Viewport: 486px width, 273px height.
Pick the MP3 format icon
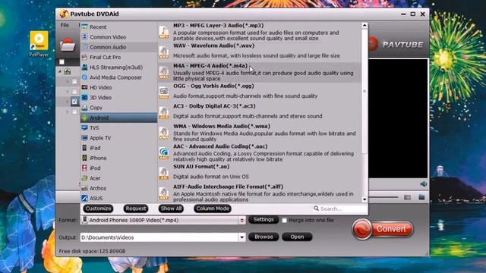[x=164, y=32]
